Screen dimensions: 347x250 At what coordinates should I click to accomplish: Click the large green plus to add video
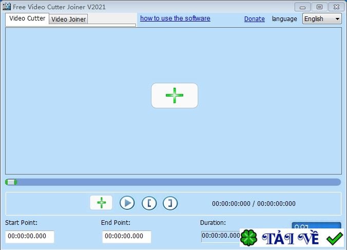[175, 95]
